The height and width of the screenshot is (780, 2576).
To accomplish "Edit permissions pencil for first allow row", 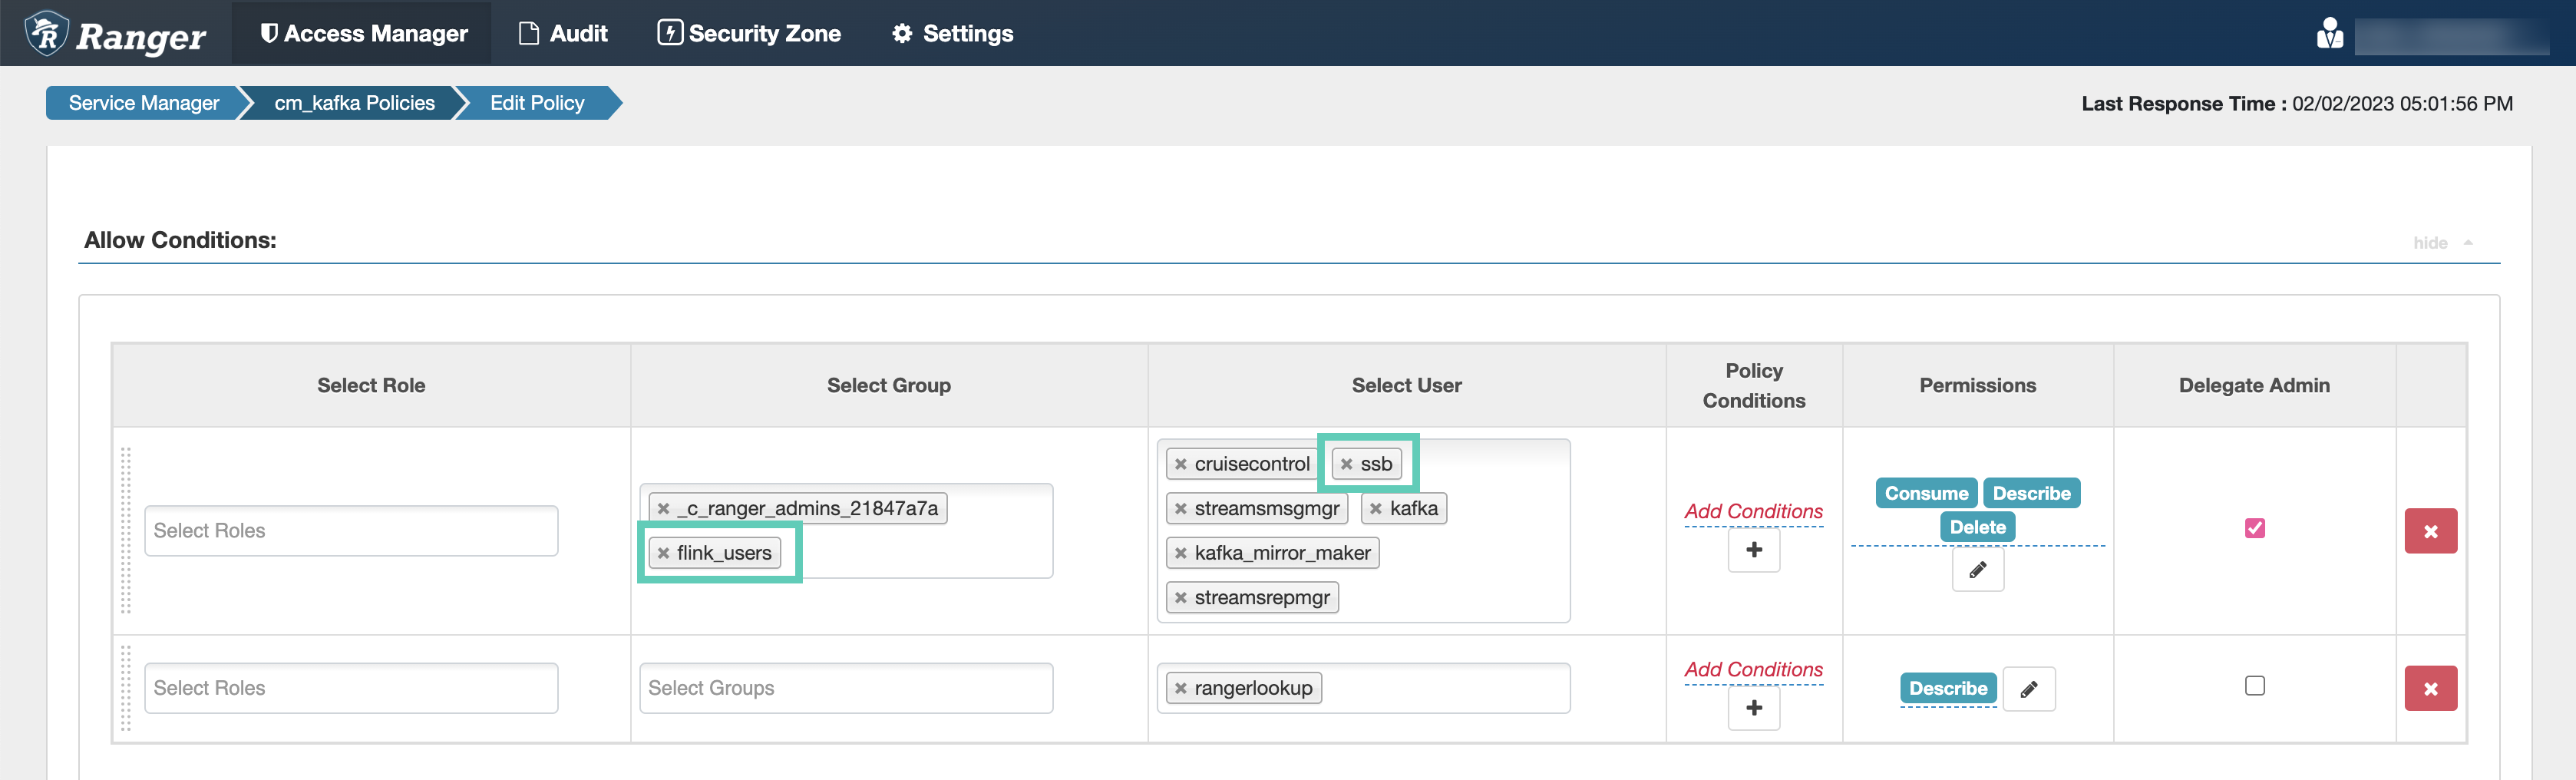I will [1977, 570].
